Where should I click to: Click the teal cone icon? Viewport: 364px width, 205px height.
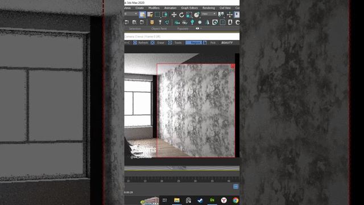(x=207, y=22)
